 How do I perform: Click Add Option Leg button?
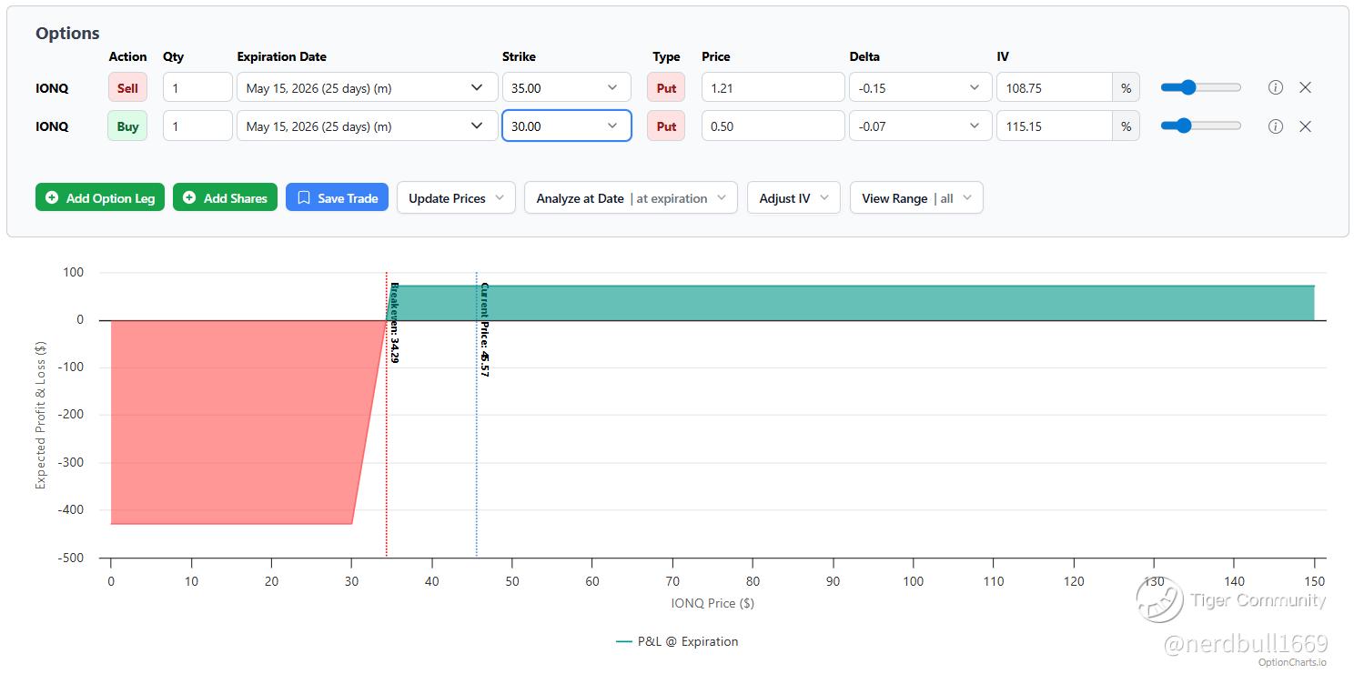(x=100, y=198)
